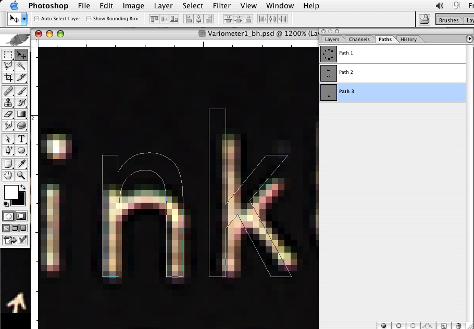The width and height of the screenshot is (474, 329).
Task: Pick the Clone Stamp tool
Action: (8, 102)
